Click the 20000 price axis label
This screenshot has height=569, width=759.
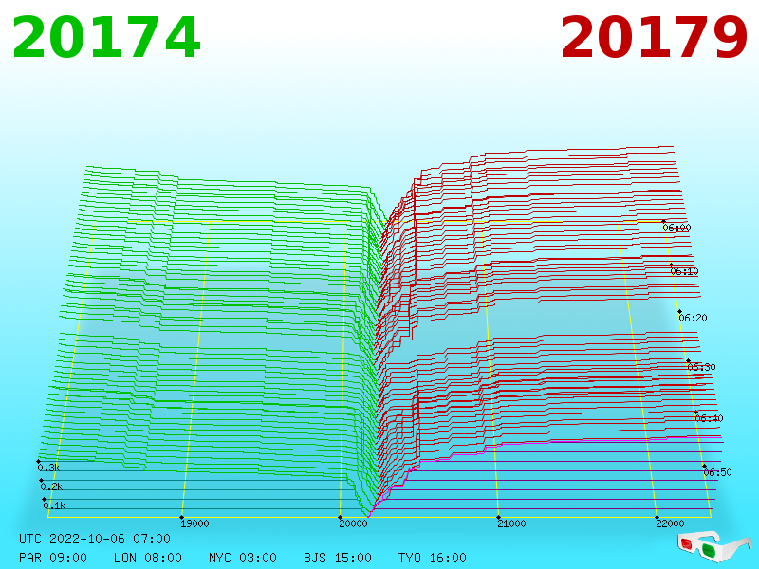pyautogui.click(x=353, y=523)
